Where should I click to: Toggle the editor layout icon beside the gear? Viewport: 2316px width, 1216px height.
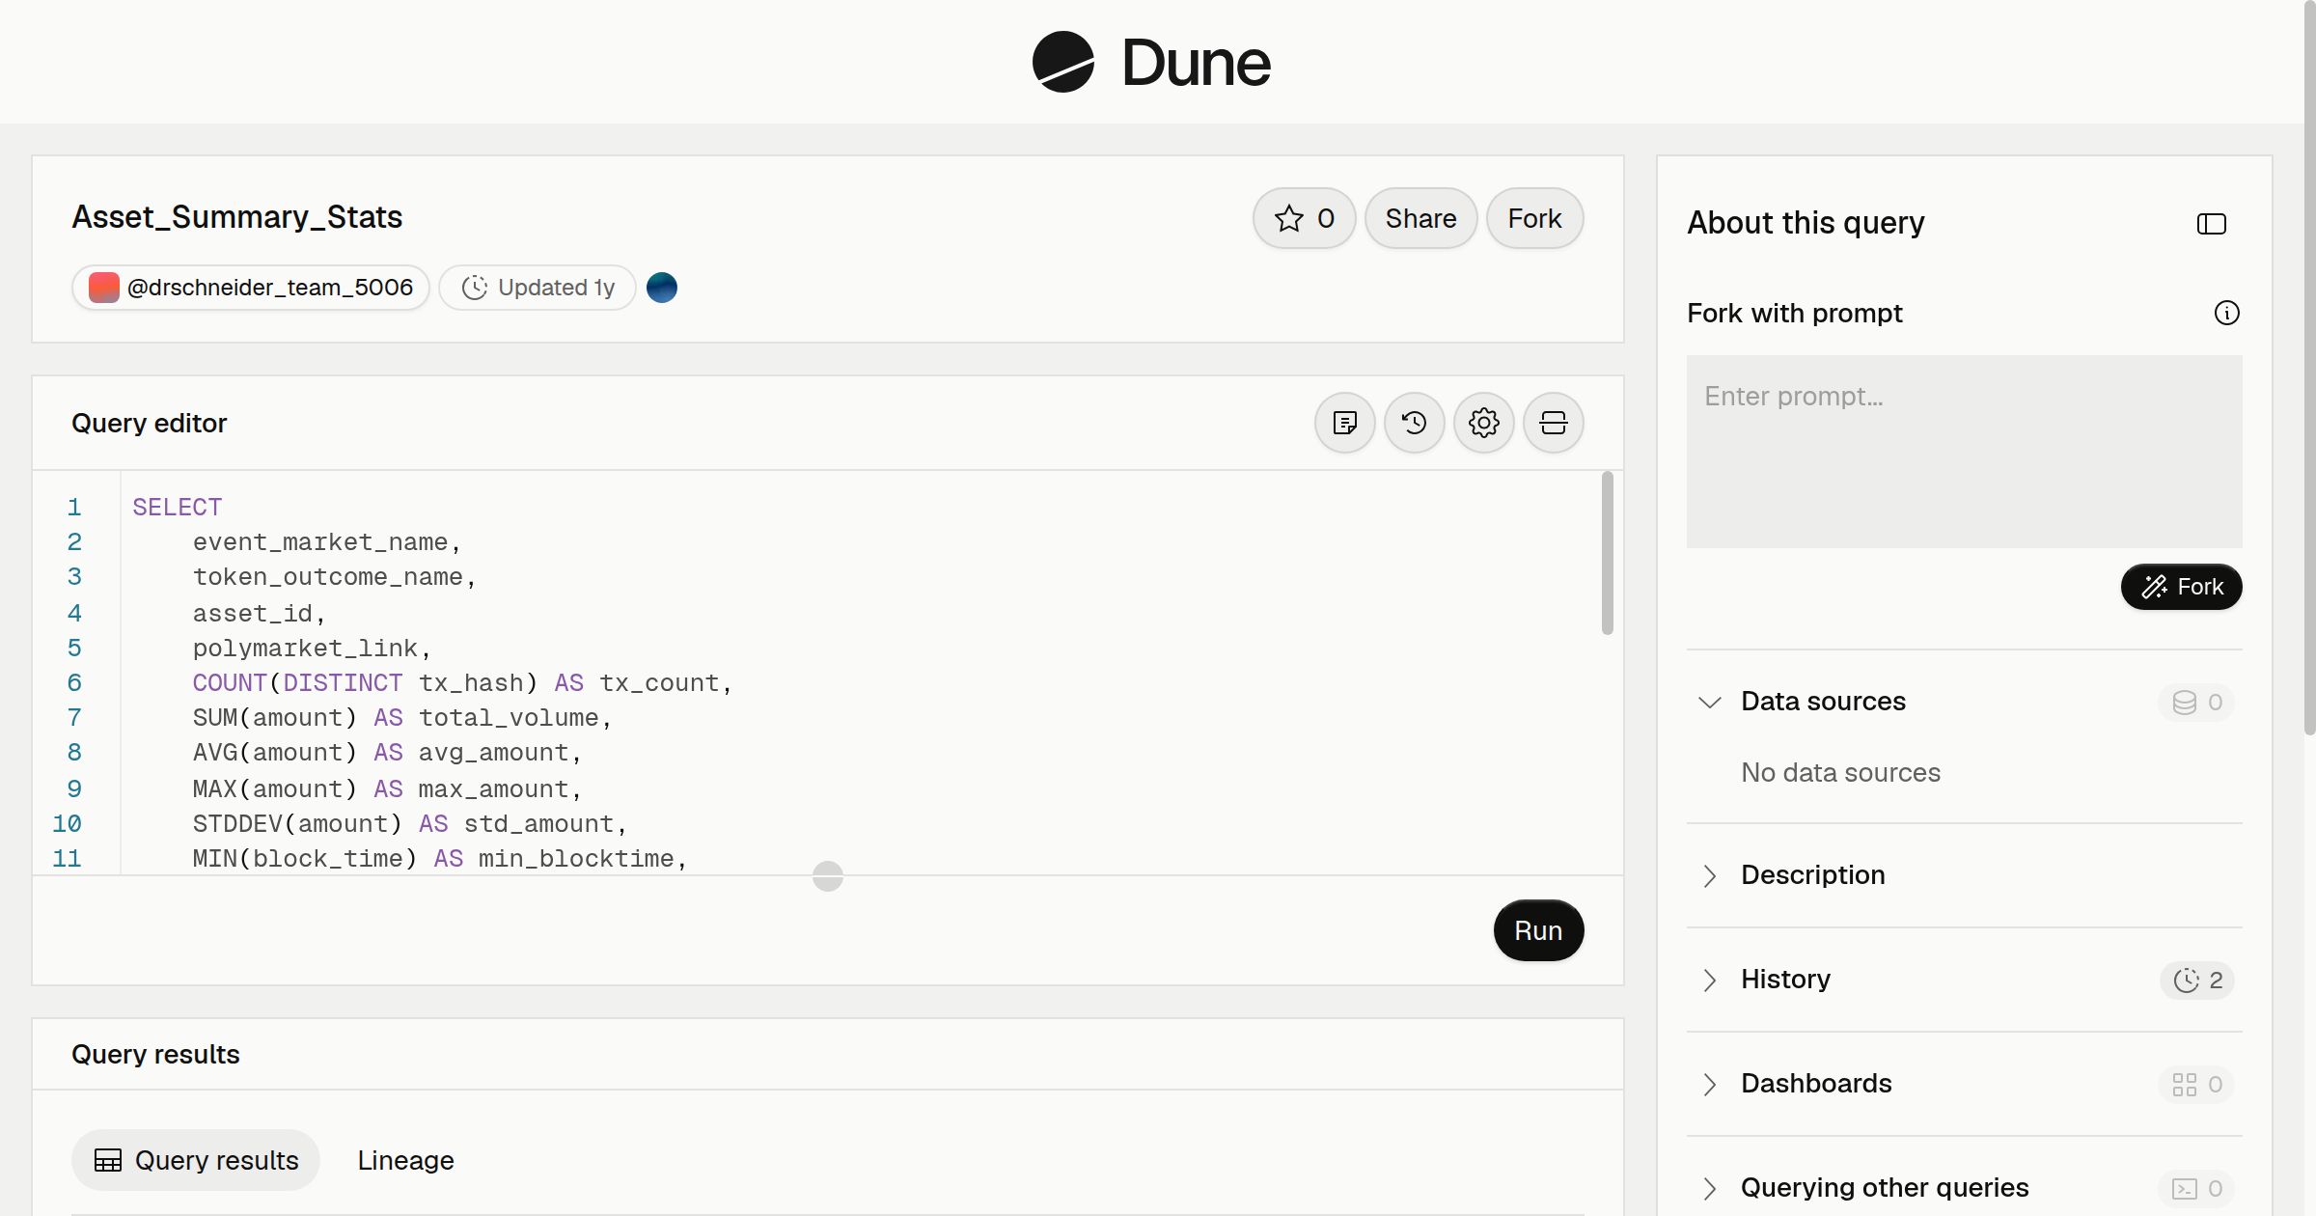[x=1553, y=423]
